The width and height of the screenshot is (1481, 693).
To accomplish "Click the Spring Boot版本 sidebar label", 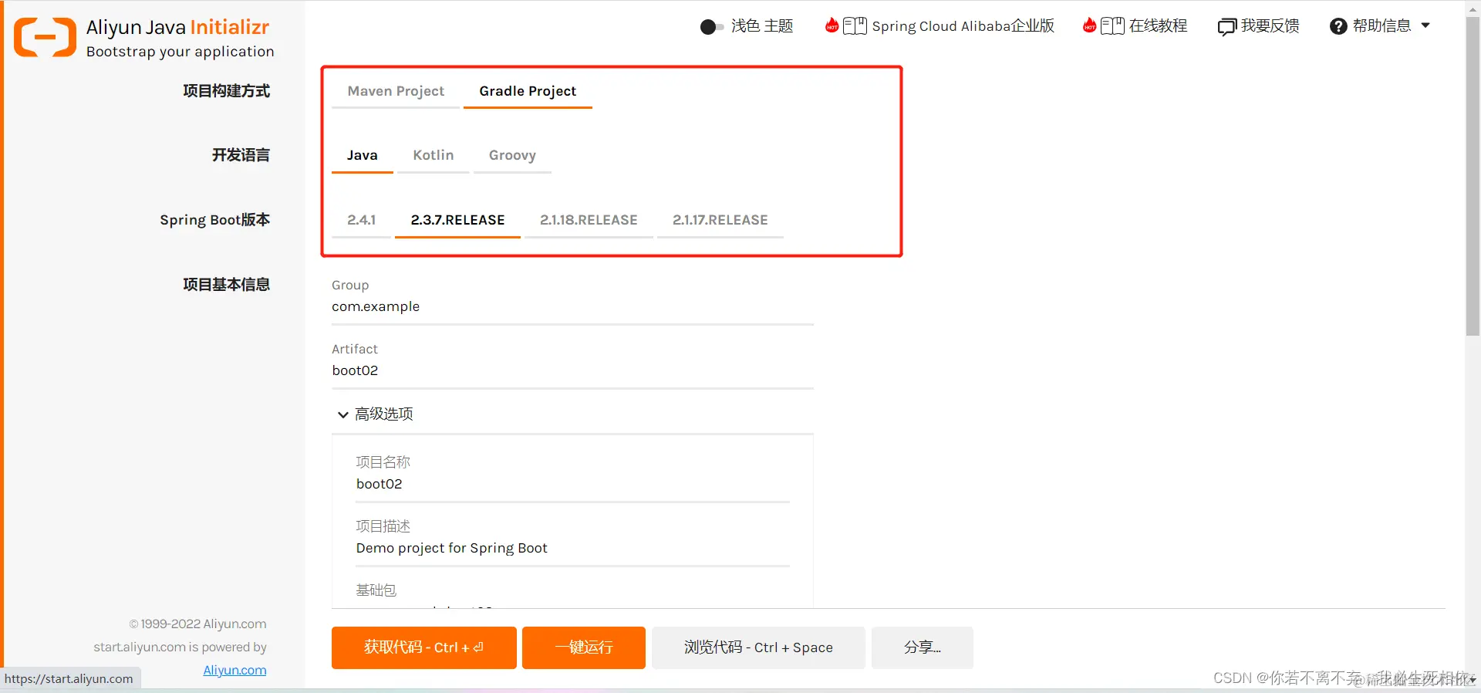I will pyautogui.click(x=214, y=220).
